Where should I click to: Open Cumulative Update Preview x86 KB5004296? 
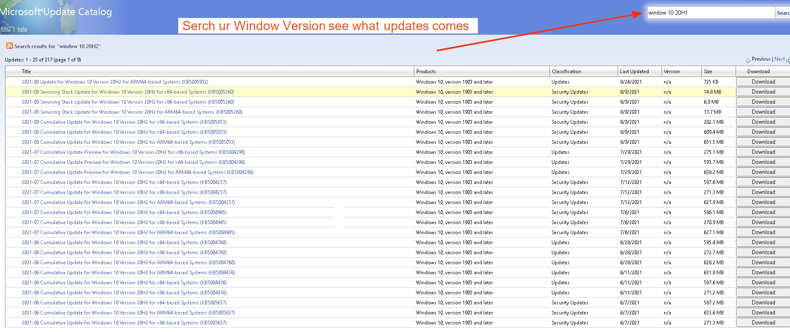[x=133, y=152]
